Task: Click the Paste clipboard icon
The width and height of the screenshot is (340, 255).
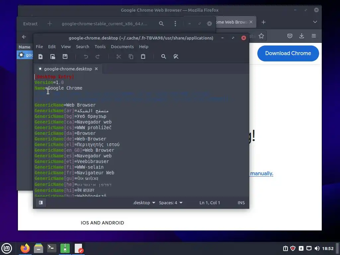Action: tap(143, 56)
